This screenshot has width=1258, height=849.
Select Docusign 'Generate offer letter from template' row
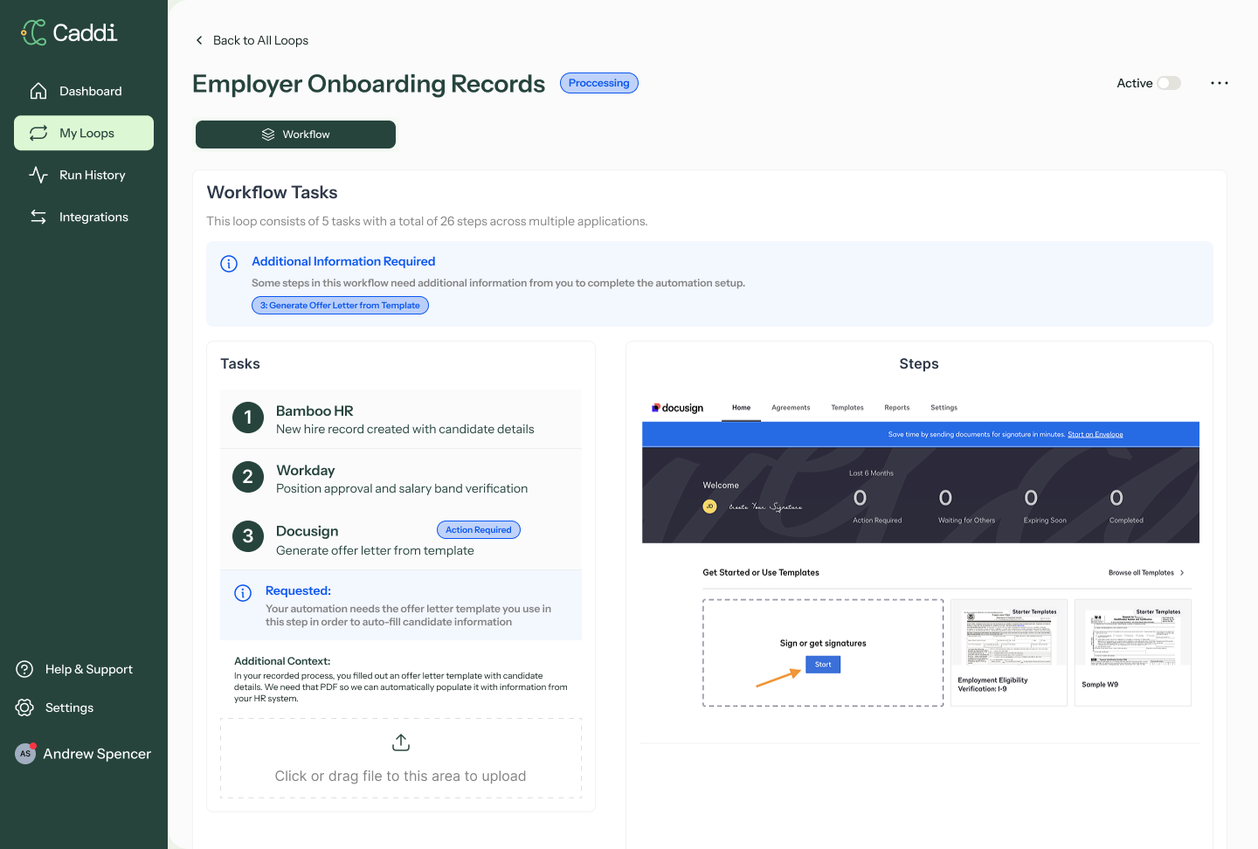401,540
